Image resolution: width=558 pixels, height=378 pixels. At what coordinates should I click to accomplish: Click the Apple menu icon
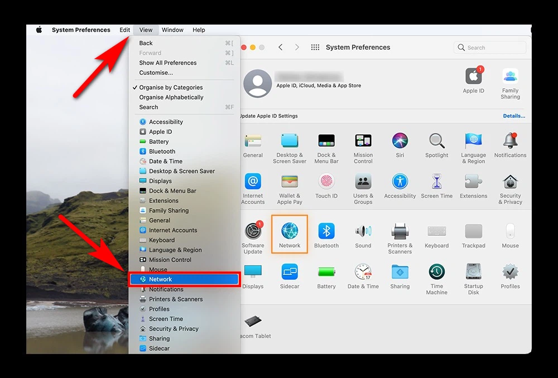click(x=39, y=30)
